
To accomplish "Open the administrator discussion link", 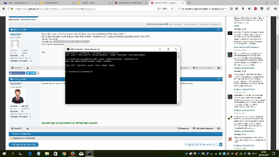I will (28, 20).
